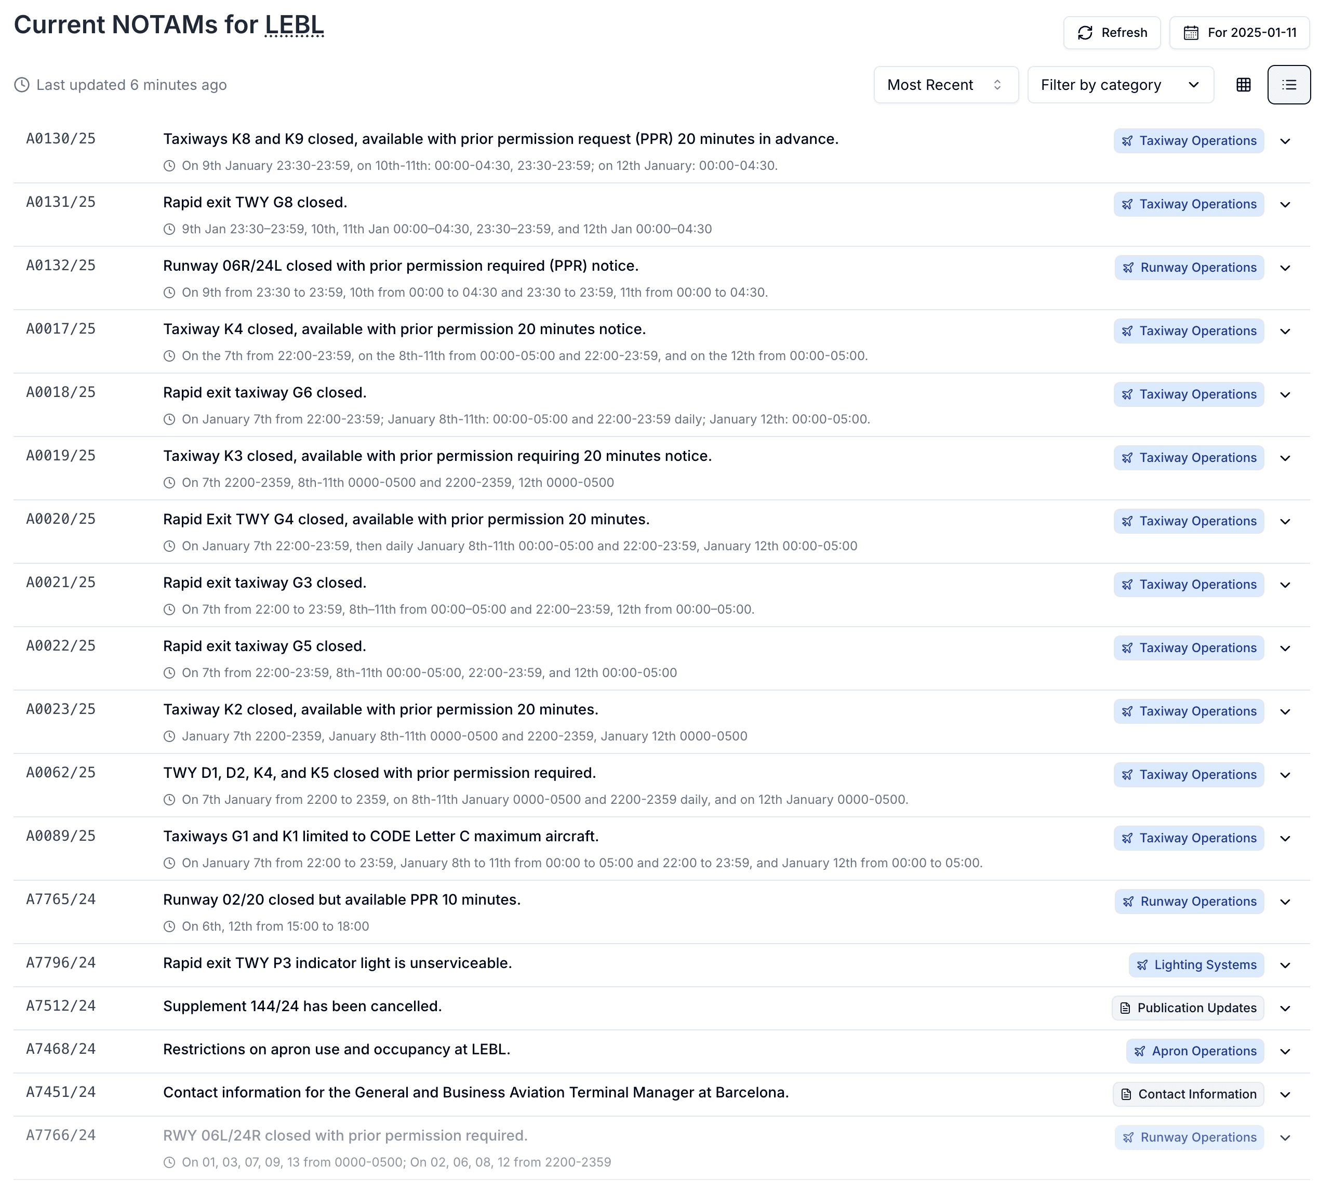
Task: Click the Refresh button
Action: pyautogui.click(x=1111, y=32)
